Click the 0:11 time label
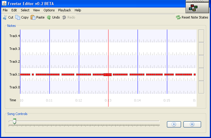 click(49, 100)
